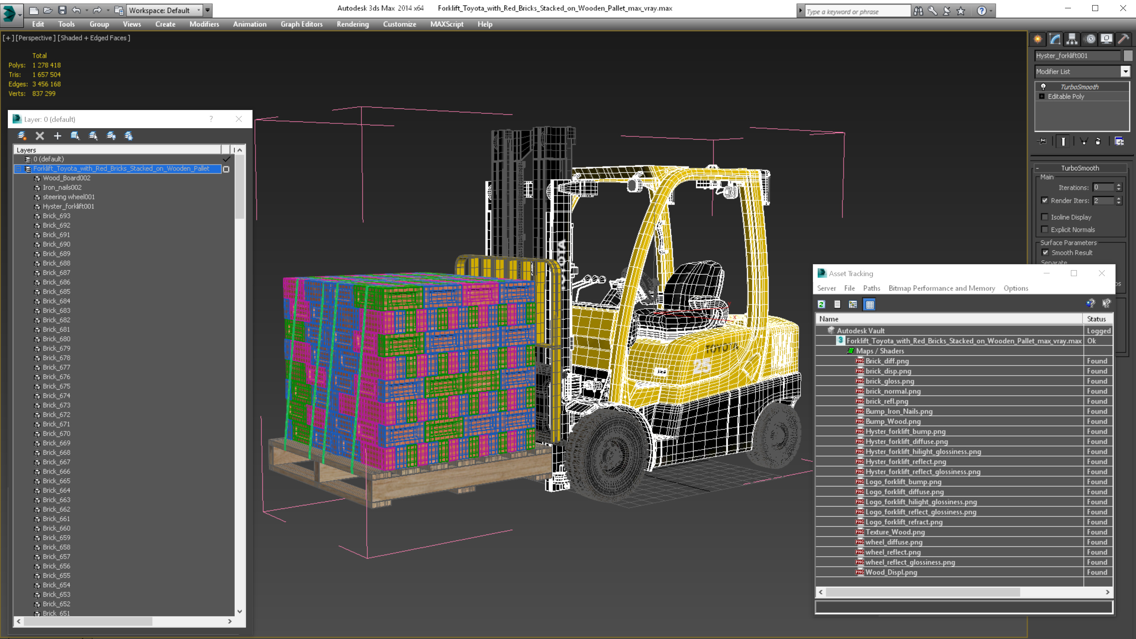Click the Layers column header
1136x639 pixels.
click(x=117, y=150)
